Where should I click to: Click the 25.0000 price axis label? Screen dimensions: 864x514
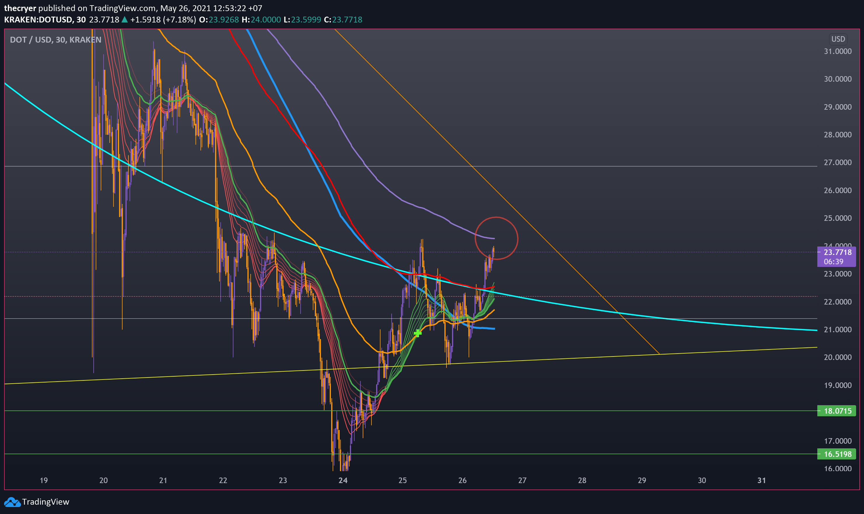tap(837, 218)
